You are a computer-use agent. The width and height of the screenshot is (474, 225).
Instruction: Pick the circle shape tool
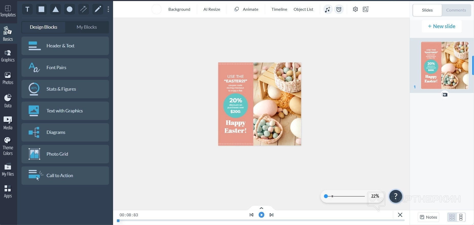(x=70, y=9)
